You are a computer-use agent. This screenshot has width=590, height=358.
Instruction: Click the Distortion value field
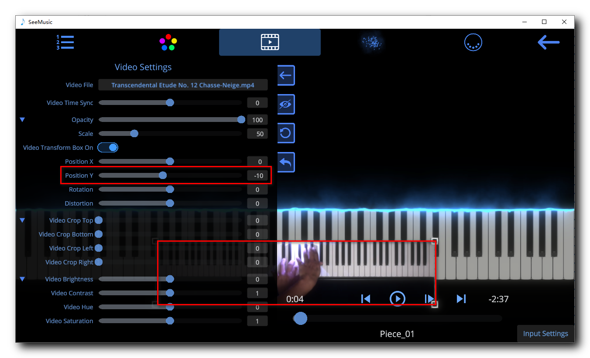pos(257,203)
